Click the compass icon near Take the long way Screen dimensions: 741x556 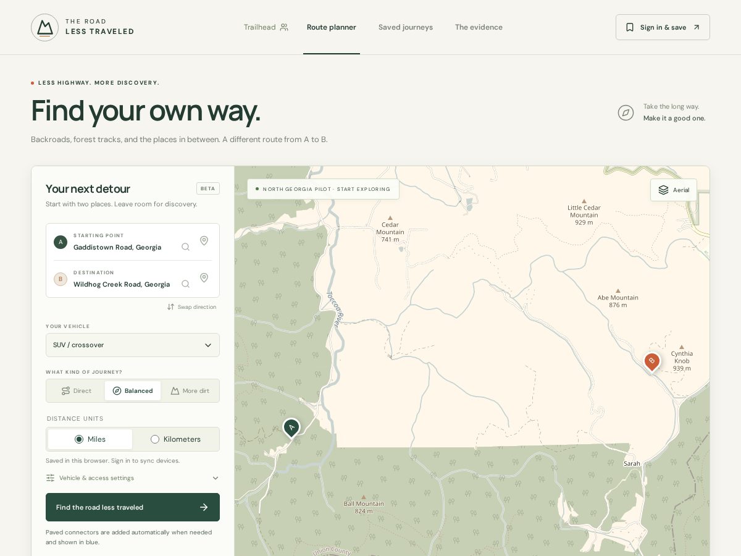tap(626, 112)
